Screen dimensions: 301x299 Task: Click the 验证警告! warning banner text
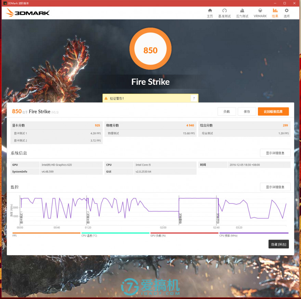[117, 99]
